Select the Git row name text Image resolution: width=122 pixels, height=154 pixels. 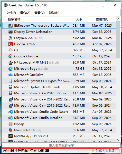pos(16,50)
